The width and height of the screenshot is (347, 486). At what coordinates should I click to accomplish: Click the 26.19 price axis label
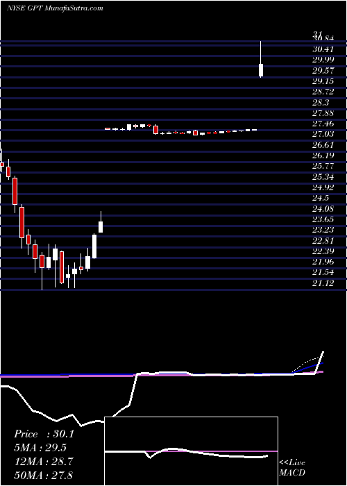click(x=323, y=156)
